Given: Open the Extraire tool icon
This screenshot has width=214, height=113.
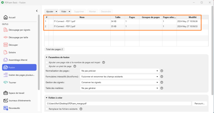Looking at the screenshot, I should [x=6, y=52].
